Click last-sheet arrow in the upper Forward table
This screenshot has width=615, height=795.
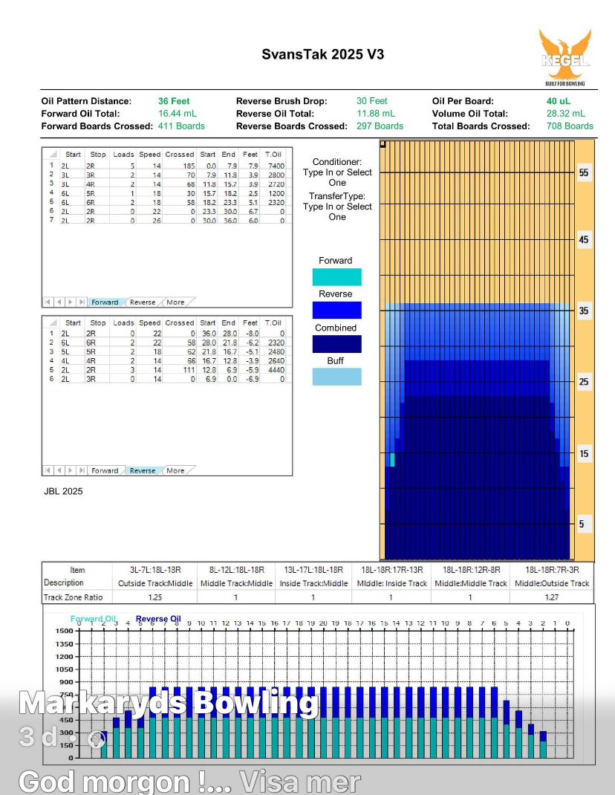click(80, 302)
